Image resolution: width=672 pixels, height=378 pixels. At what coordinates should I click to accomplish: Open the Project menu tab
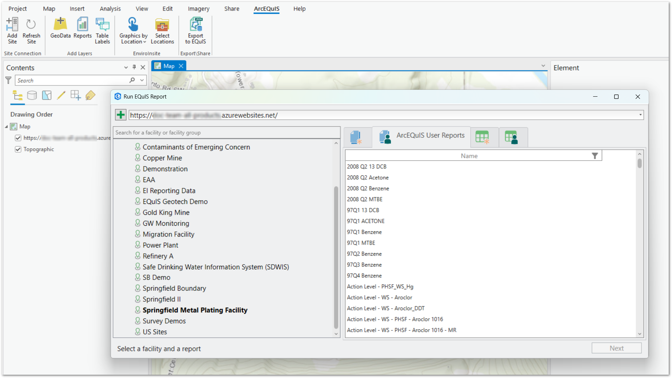tap(17, 9)
